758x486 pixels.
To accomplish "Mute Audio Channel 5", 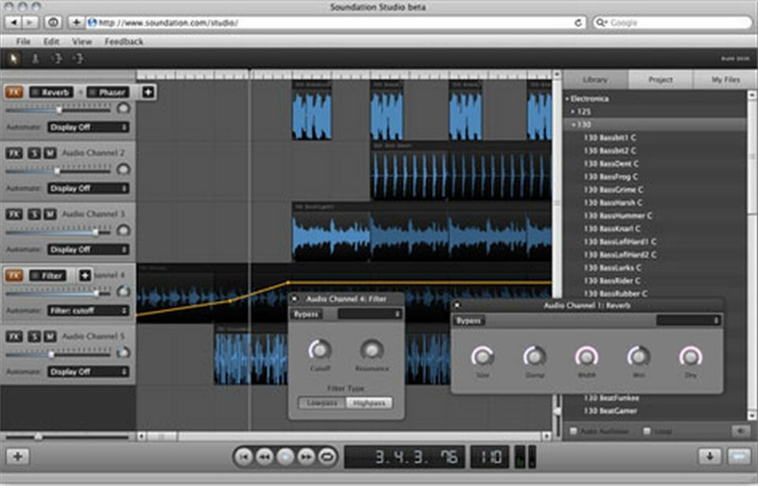I will click(50, 337).
